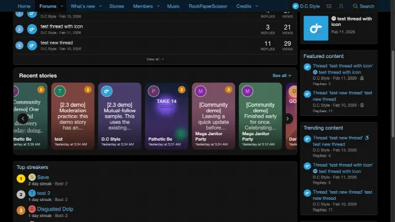Open the Credits menu item
Screen dimensions: 395x222
pyautogui.click(x=244, y=6)
